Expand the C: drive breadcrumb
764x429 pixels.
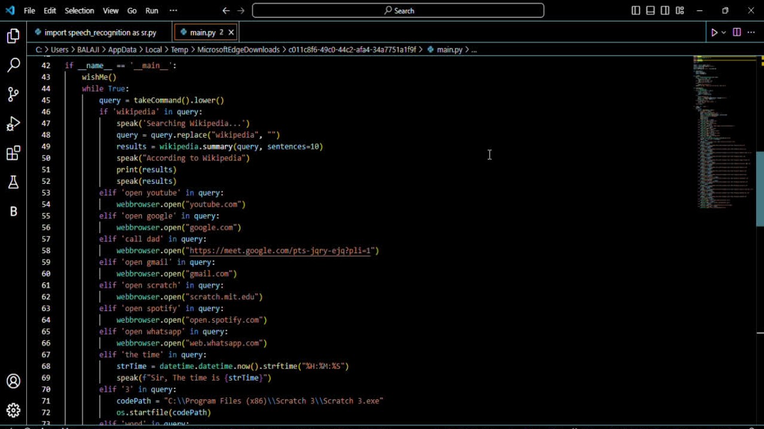(39, 50)
